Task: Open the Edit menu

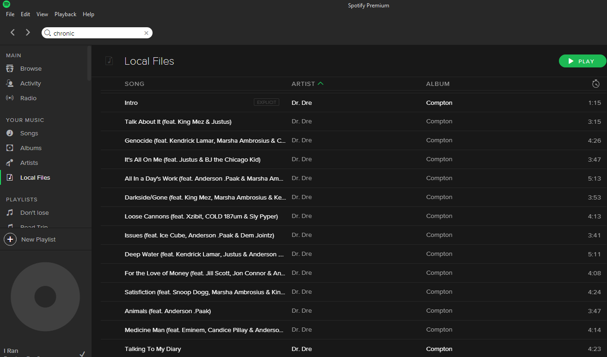Action: pos(25,14)
